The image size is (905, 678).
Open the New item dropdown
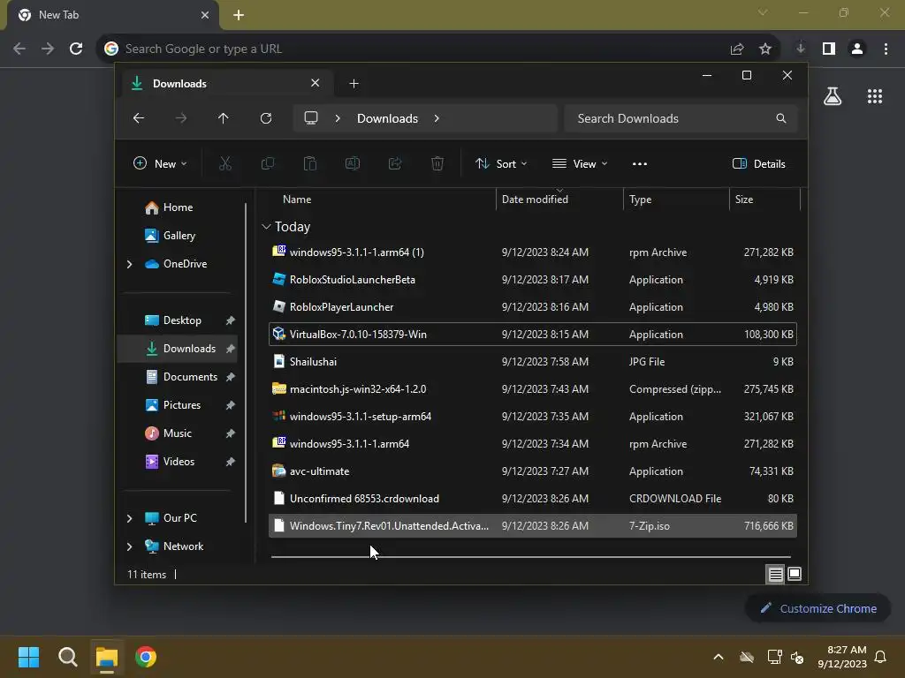tap(161, 163)
